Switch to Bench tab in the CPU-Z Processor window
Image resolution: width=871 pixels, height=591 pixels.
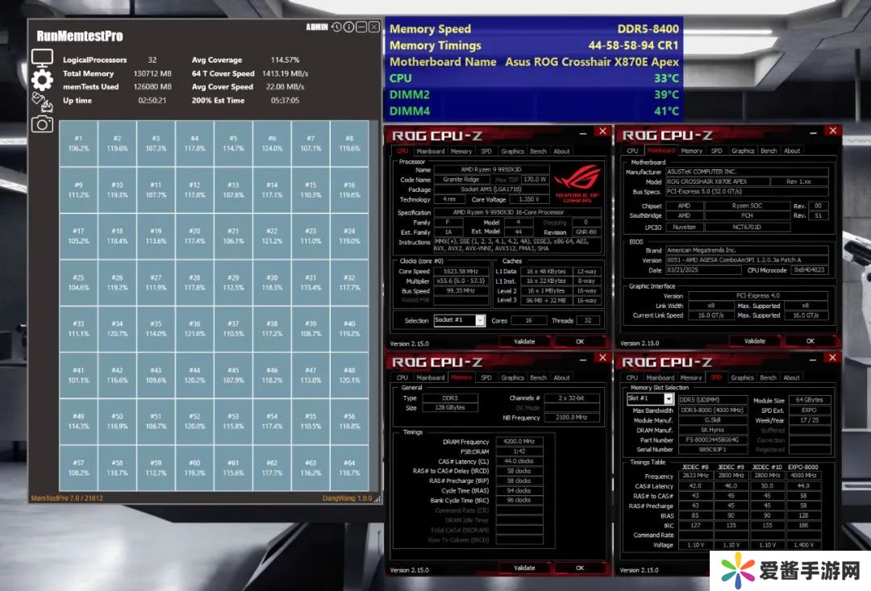click(538, 151)
